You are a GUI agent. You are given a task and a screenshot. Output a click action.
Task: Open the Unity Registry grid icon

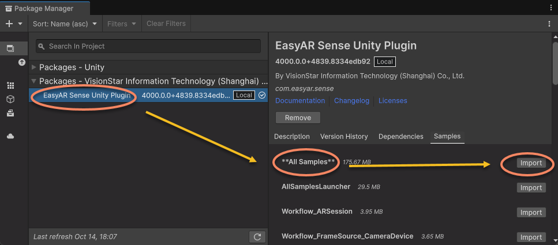(10, 85)
